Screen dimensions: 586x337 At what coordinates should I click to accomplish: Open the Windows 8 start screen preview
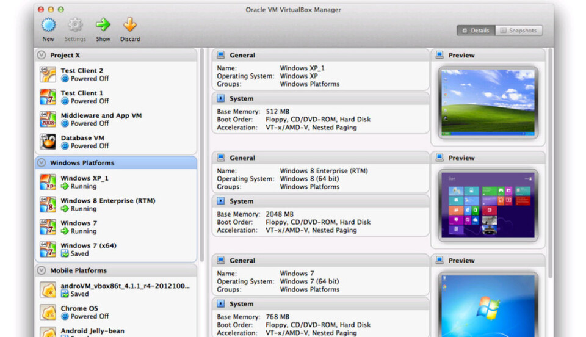(488, 205)
